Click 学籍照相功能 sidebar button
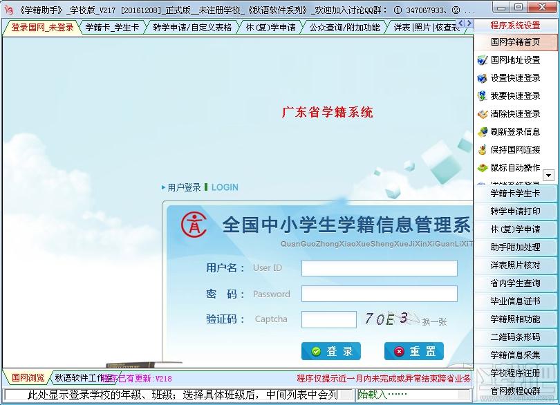Viewport: 560px width, 405px height. click(x=515, y=319)
